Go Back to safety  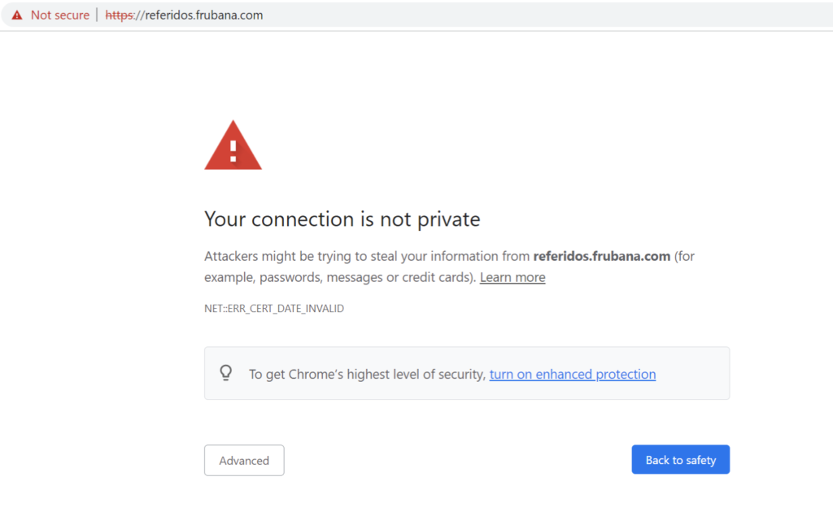coord(681,460)
